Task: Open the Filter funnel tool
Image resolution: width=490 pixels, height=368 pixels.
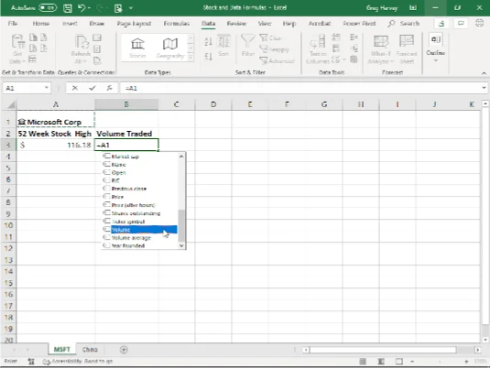Action: 248,46
